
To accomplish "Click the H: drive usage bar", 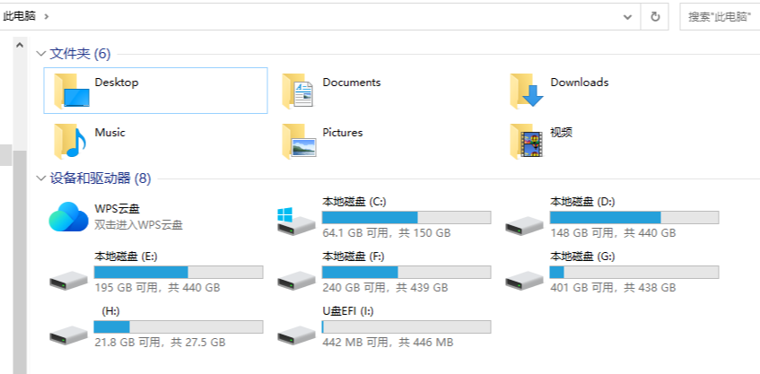I will point(179,326).
